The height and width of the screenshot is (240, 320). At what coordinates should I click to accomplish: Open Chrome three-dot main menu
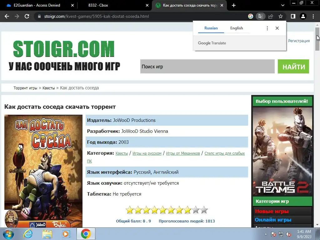[313, 16]
